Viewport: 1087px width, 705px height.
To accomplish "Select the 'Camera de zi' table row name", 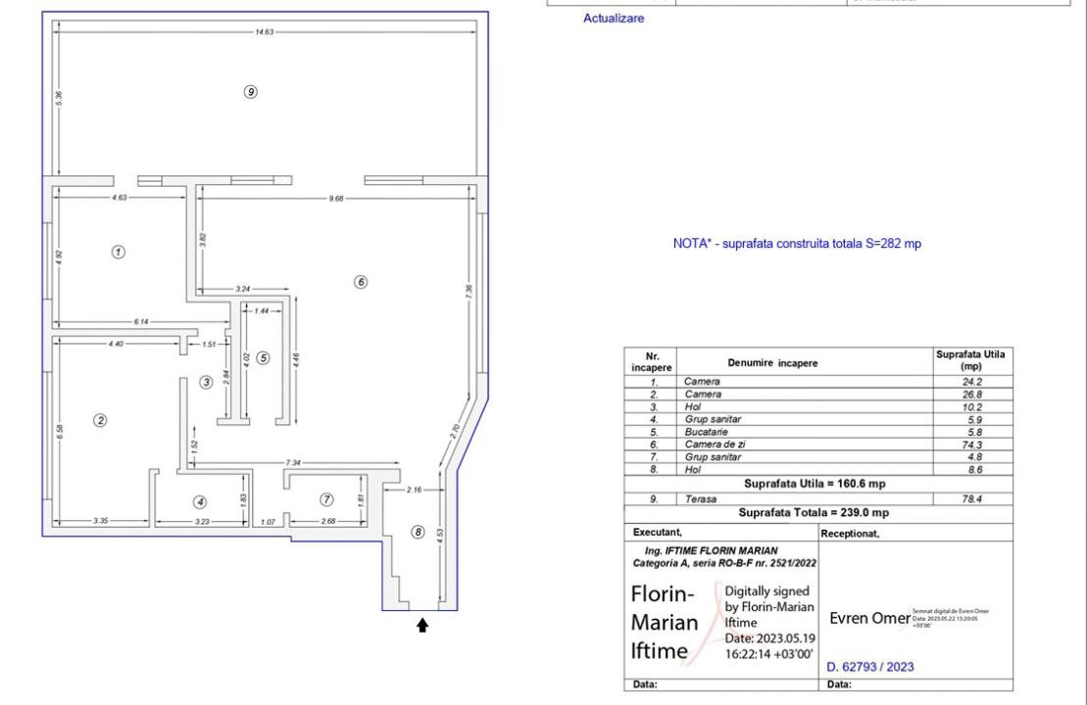I will point(715,445).
